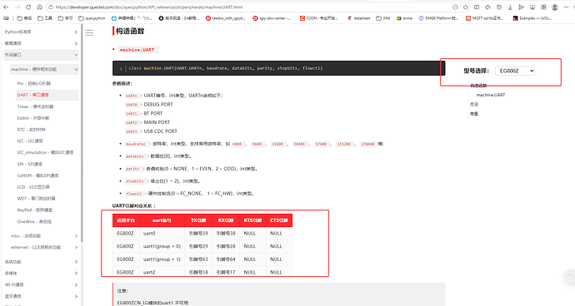Open the I2C - I2C通信 sidebar page
The height and width of the screenshot is (306, 575).
click(30, 141)
